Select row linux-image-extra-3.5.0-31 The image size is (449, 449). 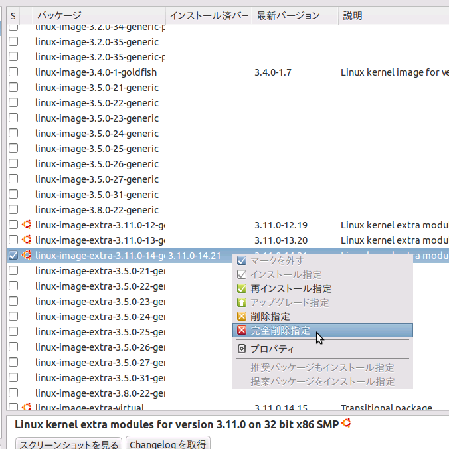pyautogui.click(x=228, y=378)
